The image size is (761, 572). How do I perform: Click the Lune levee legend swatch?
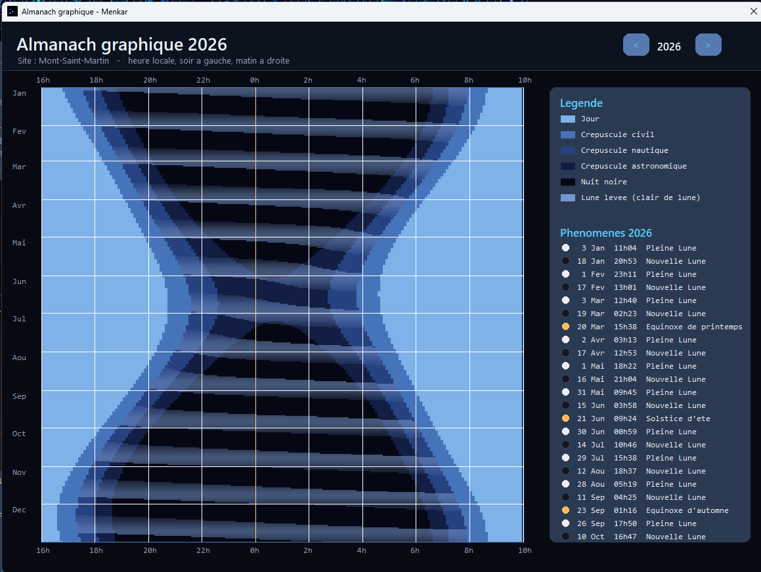tap(568, 198)
